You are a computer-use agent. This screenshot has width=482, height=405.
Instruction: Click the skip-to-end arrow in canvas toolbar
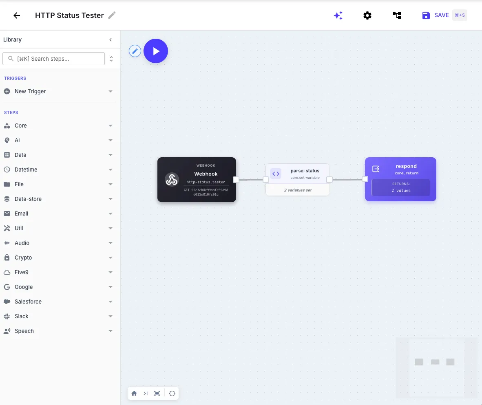(x=146, y=393)
